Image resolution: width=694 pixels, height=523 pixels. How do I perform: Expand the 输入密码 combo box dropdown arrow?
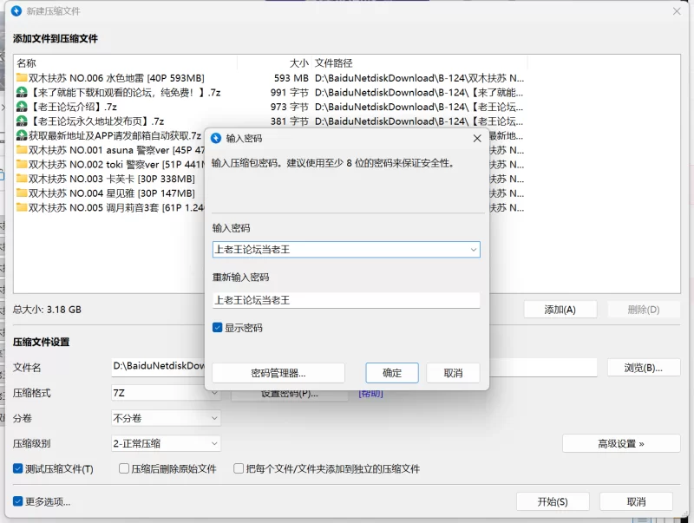pyautogui.click(x=473, y=250)
